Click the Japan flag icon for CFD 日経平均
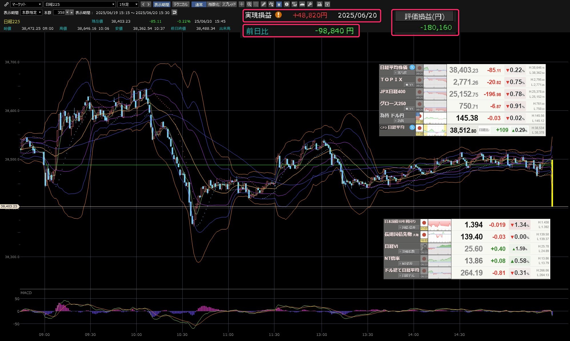570x341 pixels. click(x=419, y=128)
